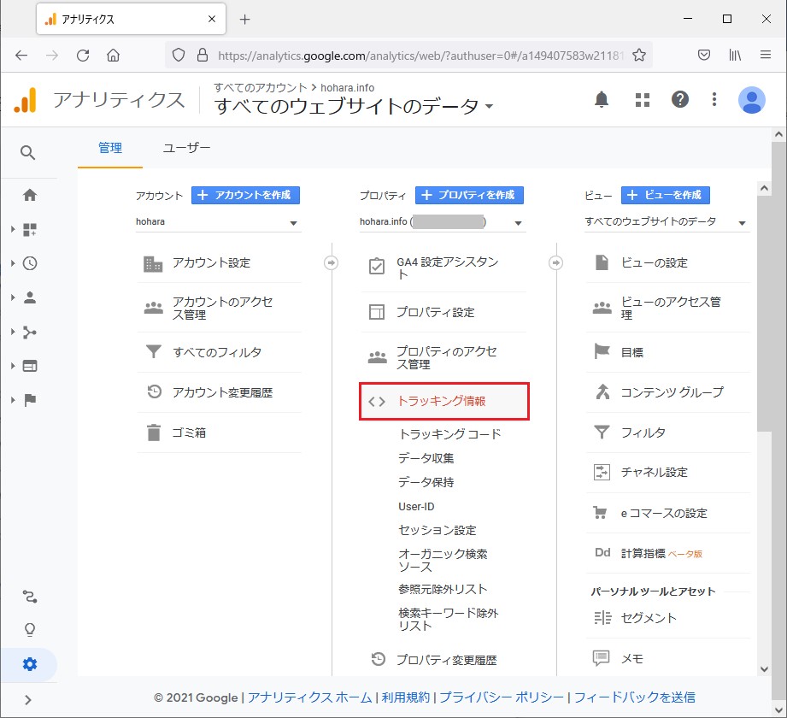The image size is (787, 718).
Task: Select the 管理 tab
Action: coord(110,148)
